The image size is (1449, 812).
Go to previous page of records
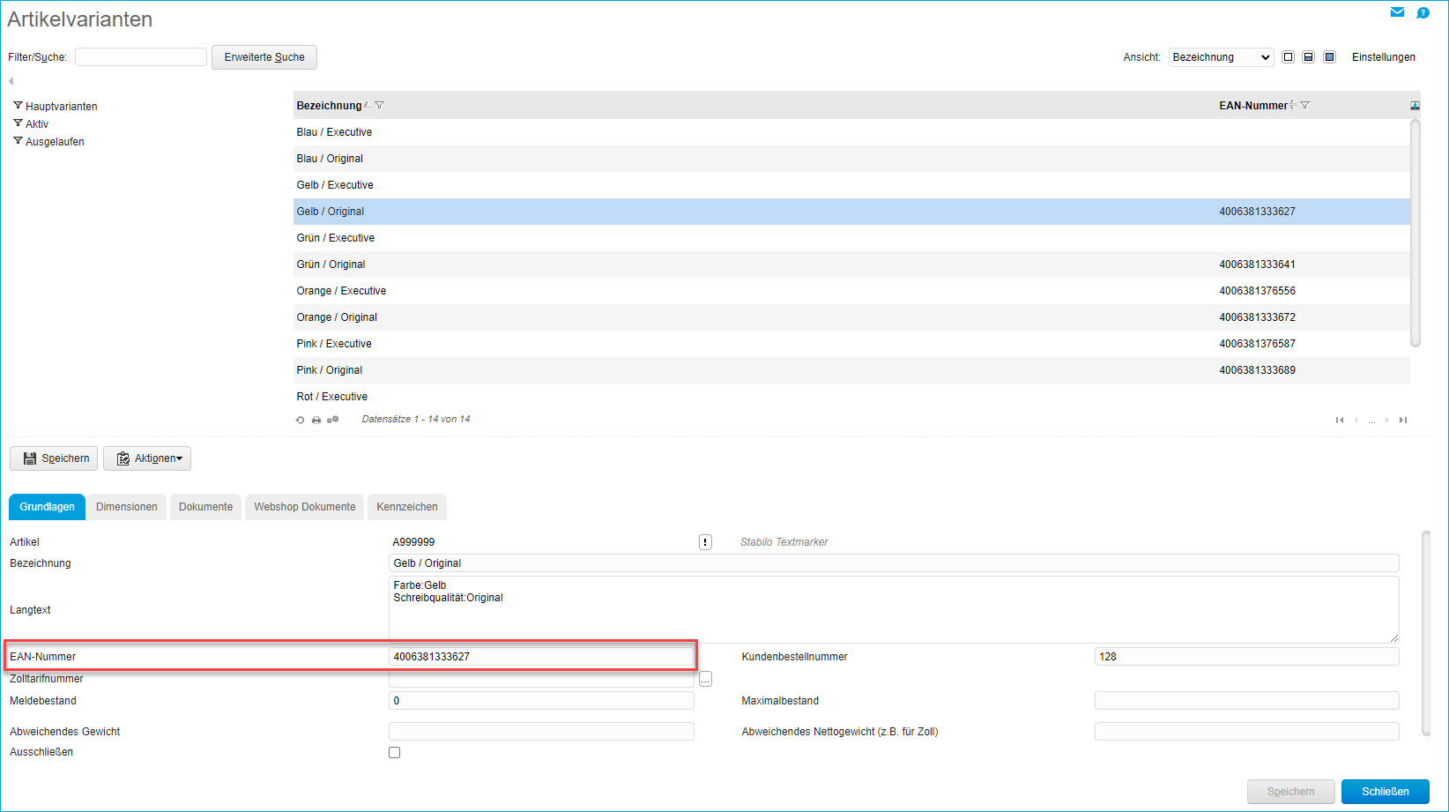[1356, 420]
